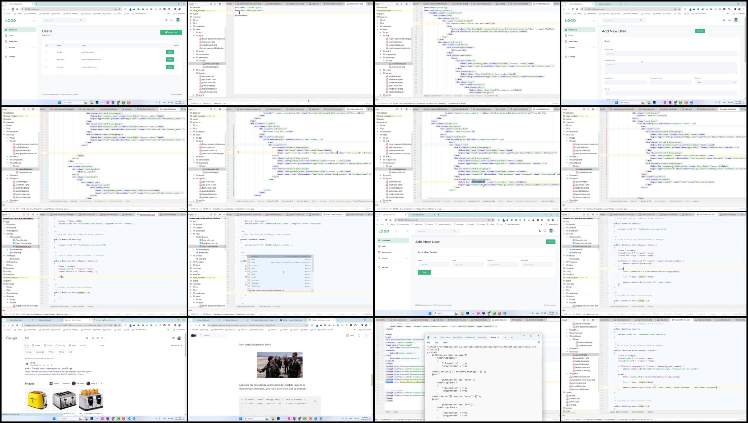Select welcome.blade.php in project tree

(x=580, y=389)
